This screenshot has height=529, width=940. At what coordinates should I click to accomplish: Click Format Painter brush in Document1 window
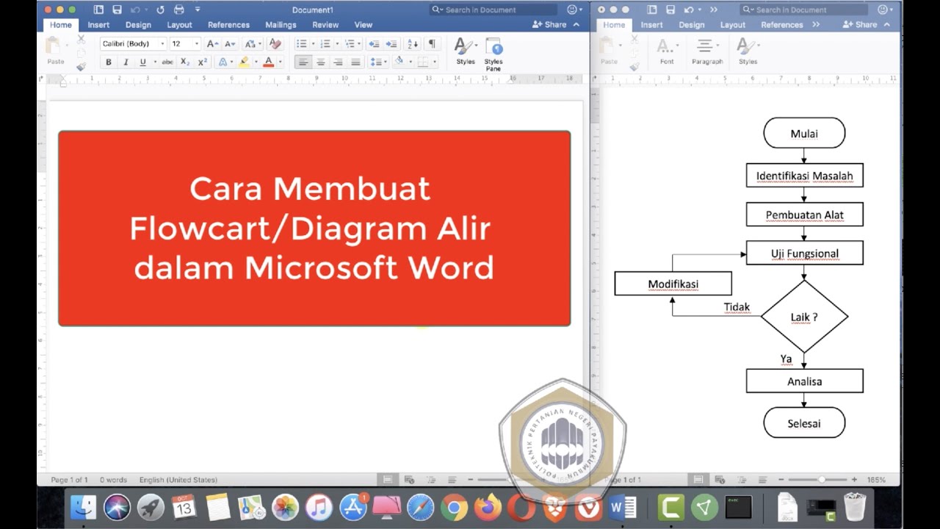click(x=81, y=67)
